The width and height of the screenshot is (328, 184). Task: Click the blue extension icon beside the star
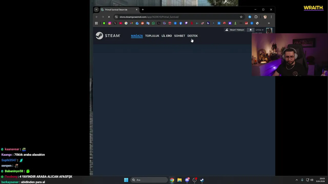tap(250, 17)
